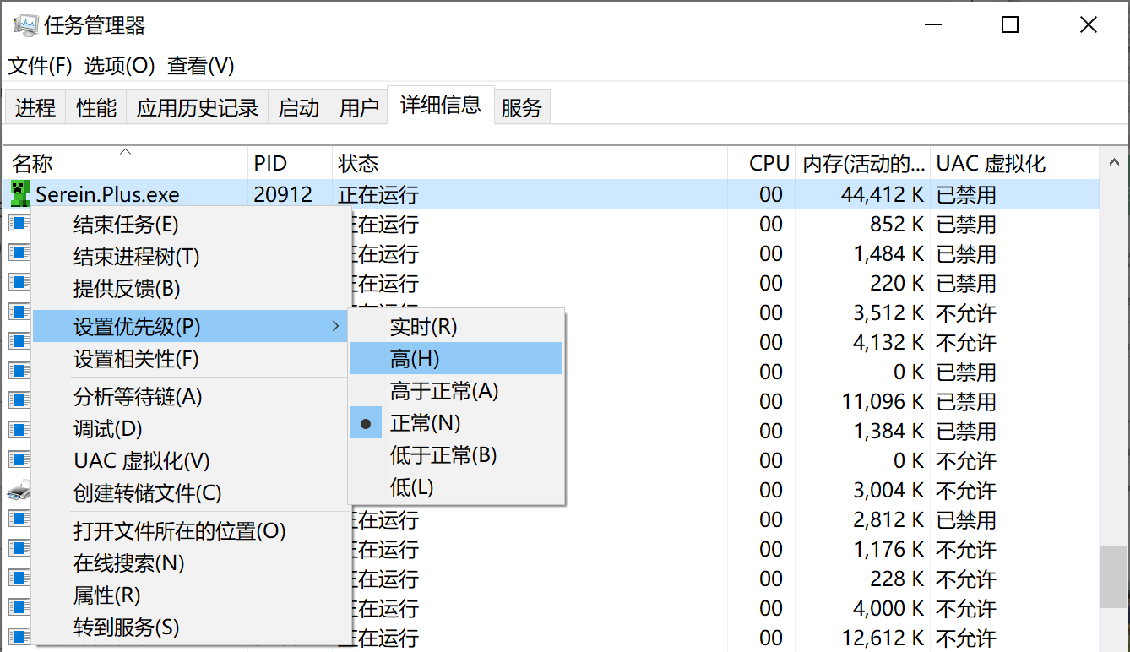Click the memory value 44,412 K
The height and width of the screenshot is (652, 1130).
coord(882,195)
